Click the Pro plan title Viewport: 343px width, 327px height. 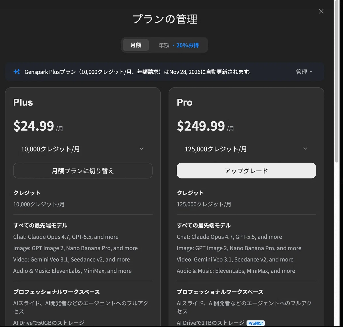[x=185, y=102]
